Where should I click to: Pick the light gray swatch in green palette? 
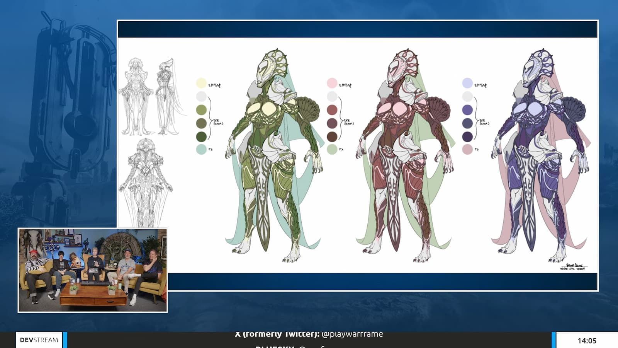pos(201,96)
